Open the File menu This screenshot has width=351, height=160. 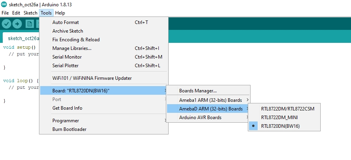click(5, 13)
